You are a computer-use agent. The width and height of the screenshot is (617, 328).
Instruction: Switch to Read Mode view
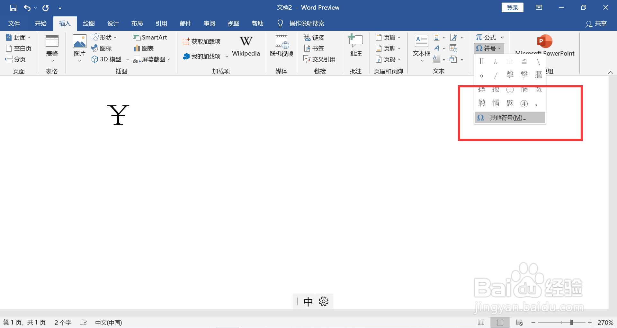tap(481, 322)
